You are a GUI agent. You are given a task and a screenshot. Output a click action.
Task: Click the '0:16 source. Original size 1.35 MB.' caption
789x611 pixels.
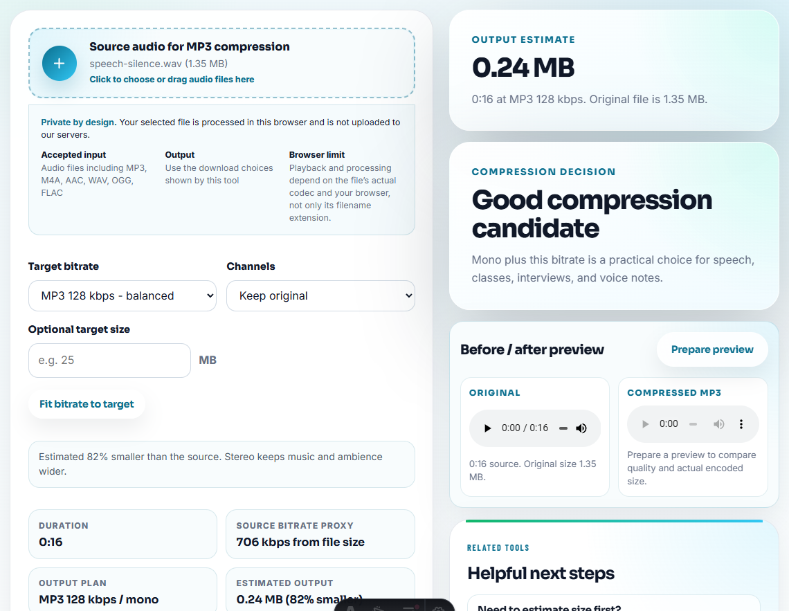pos(532,471)
